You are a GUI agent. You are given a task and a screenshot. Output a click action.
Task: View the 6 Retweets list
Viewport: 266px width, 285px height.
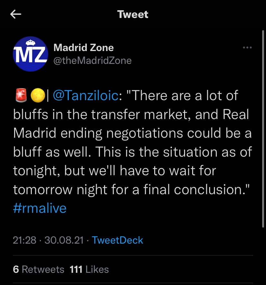(39, 269)
